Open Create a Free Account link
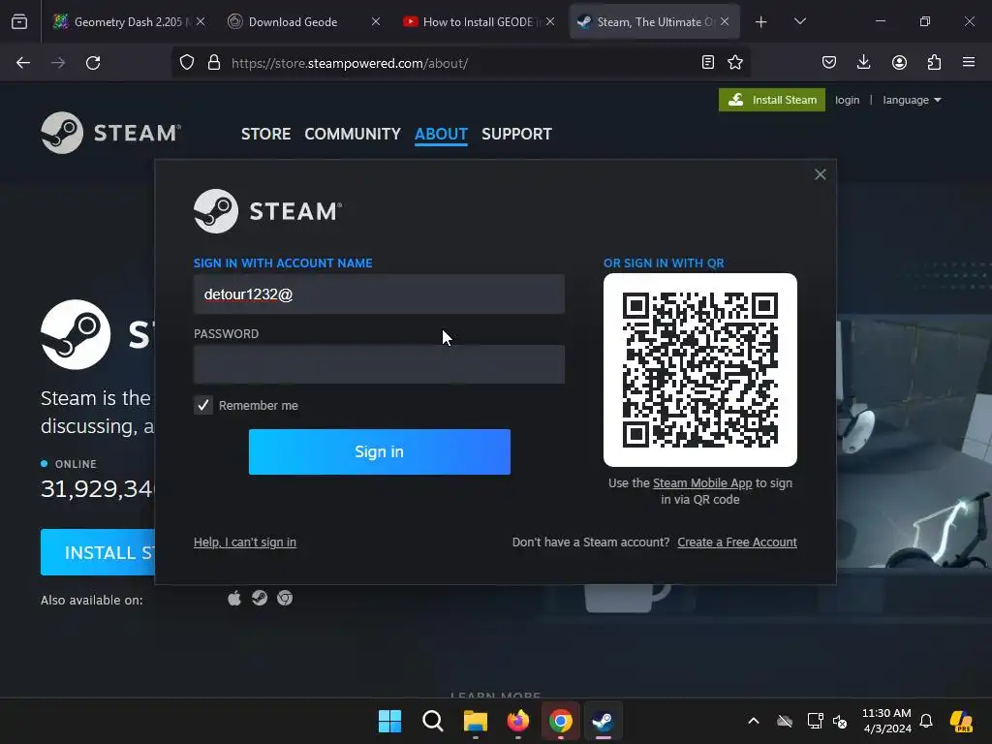The image size is (992, 744). click(x=737, y=542)
